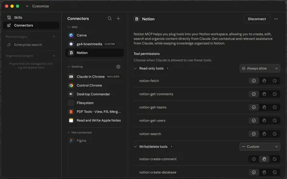Click the ga4-bnextmedia connector icon

(71, 44)
